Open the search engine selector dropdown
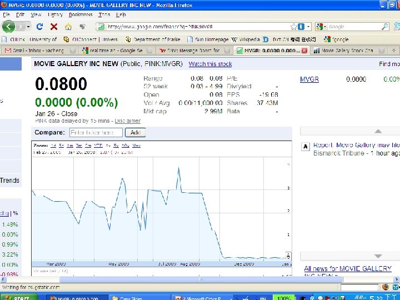The image size is (400, 300). [x=321, y=27]
